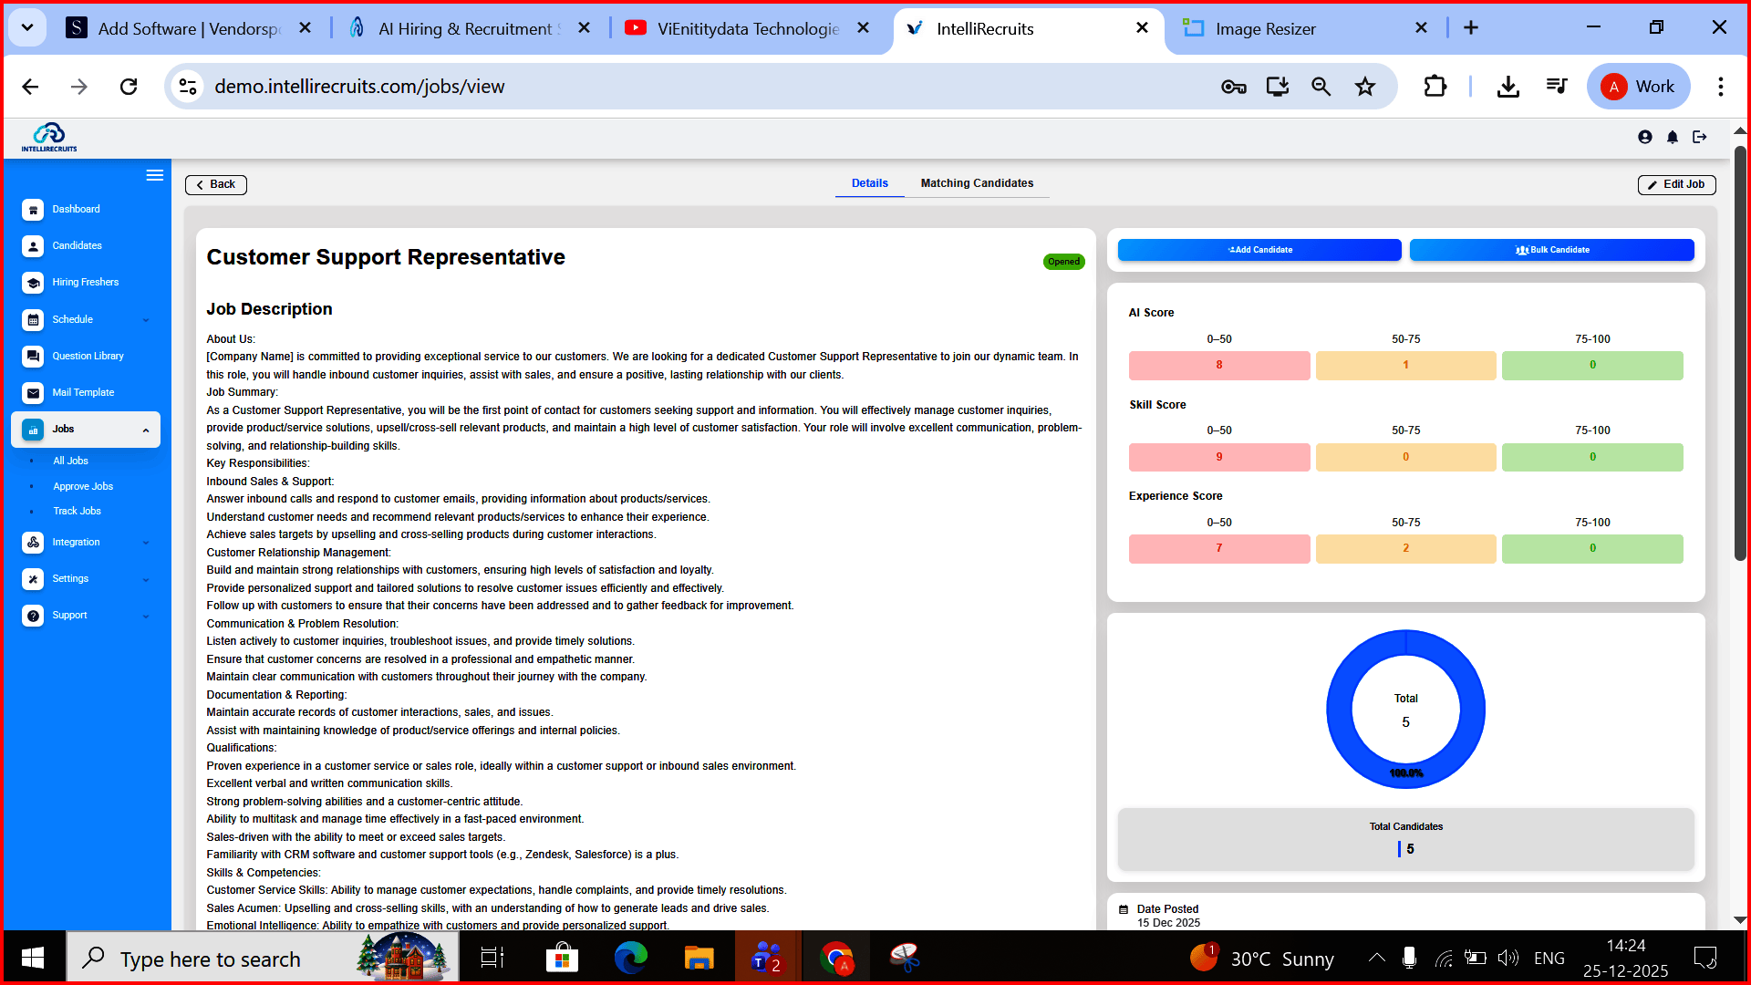Open the Question Library page
The height and width of the screenshot is (985, 1751).
pyautogui.click(x=88, y=357)
